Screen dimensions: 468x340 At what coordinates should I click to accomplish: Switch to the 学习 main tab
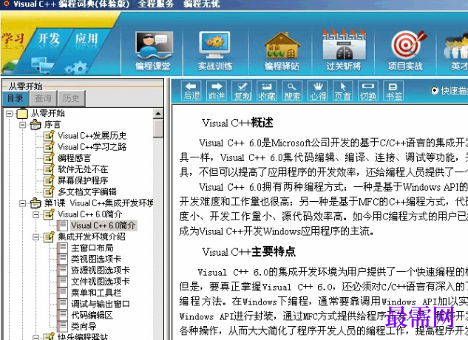pos(13,39)
